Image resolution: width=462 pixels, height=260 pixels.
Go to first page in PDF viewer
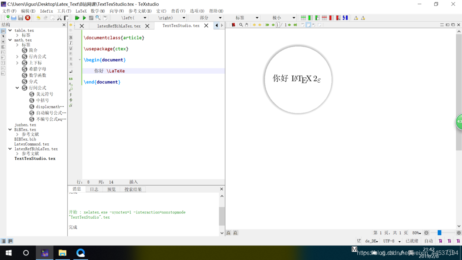(x=267, y=25)
